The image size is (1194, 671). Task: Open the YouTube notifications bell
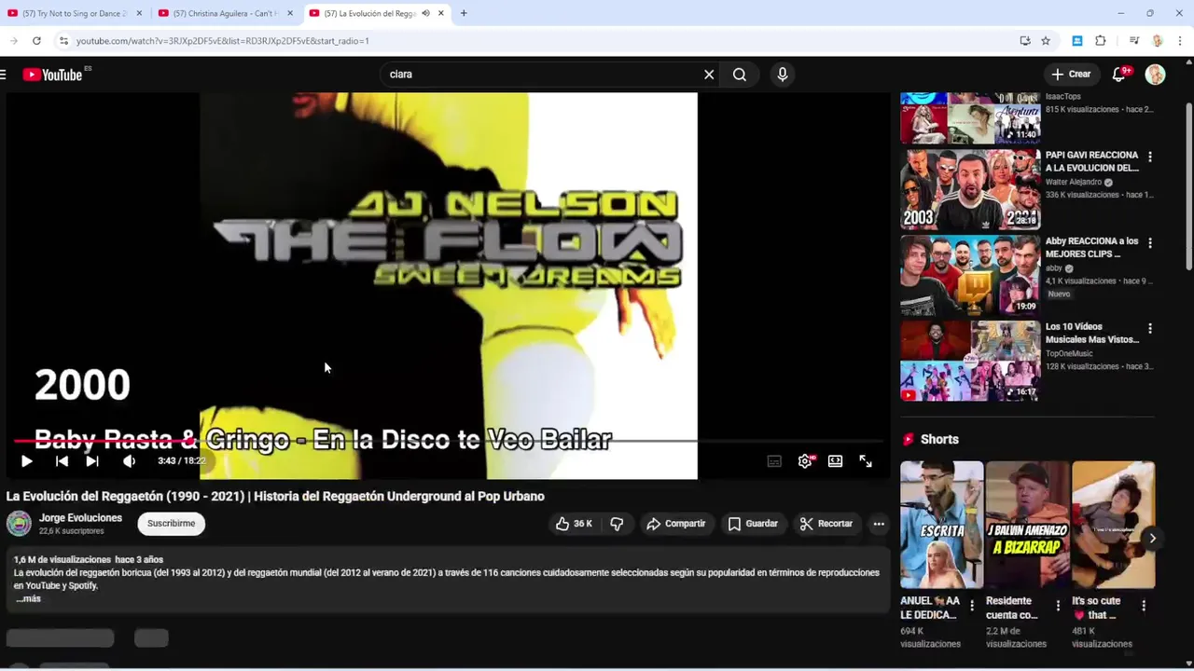coord(1119,75)
